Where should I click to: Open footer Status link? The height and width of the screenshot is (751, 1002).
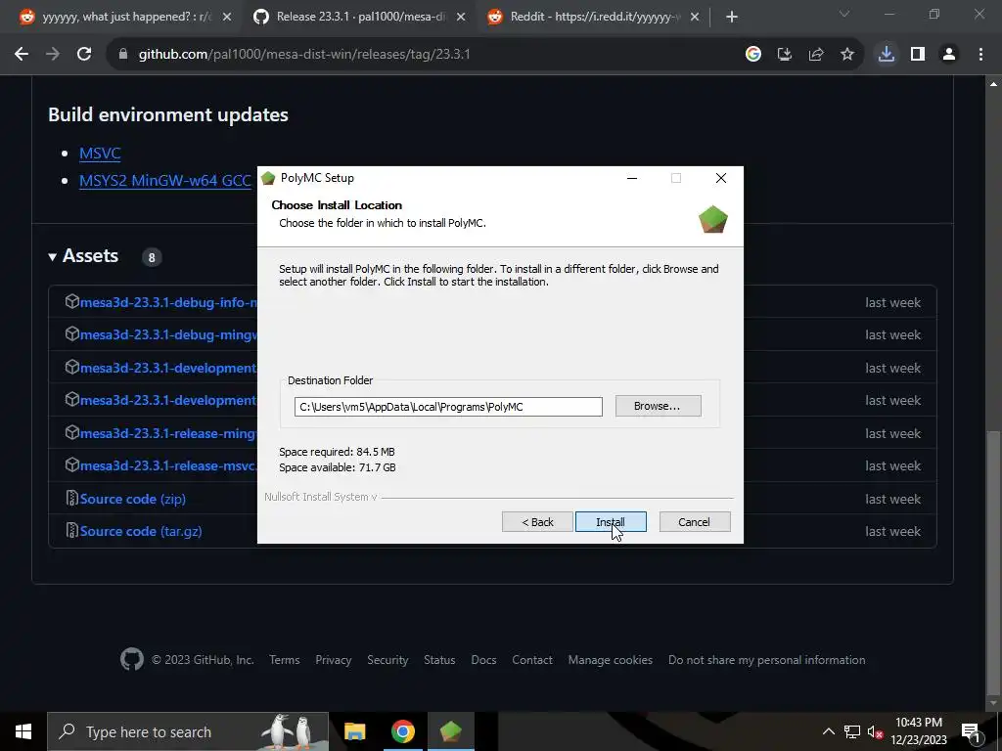pyautogui.click(x=439, y=660)
